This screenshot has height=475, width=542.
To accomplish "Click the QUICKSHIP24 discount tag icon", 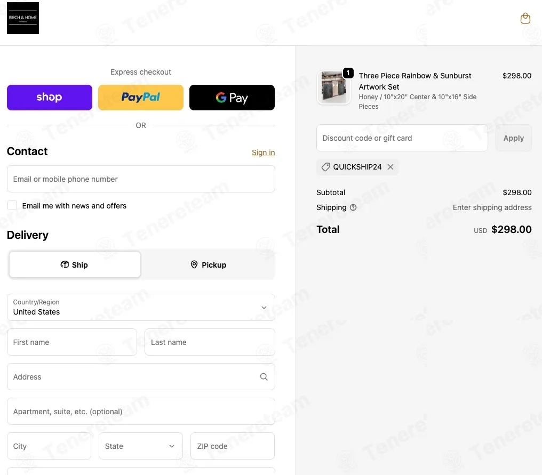I will pyautogui.click(x=325, y=167).
